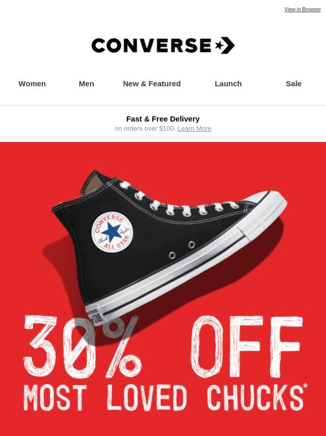The image size is (326, 436).
Task: Click the MOST LOVED CHUCKS banner text
Action: [x=163, y=398]
